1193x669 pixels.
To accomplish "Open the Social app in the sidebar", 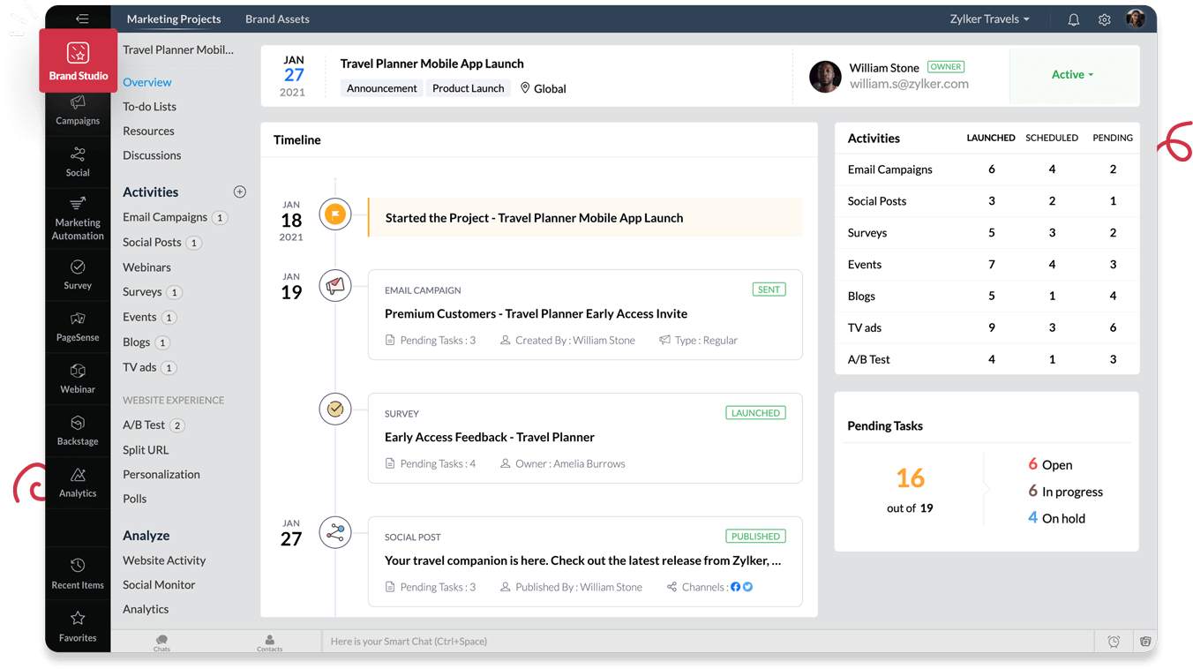I will tap(78, 162).
